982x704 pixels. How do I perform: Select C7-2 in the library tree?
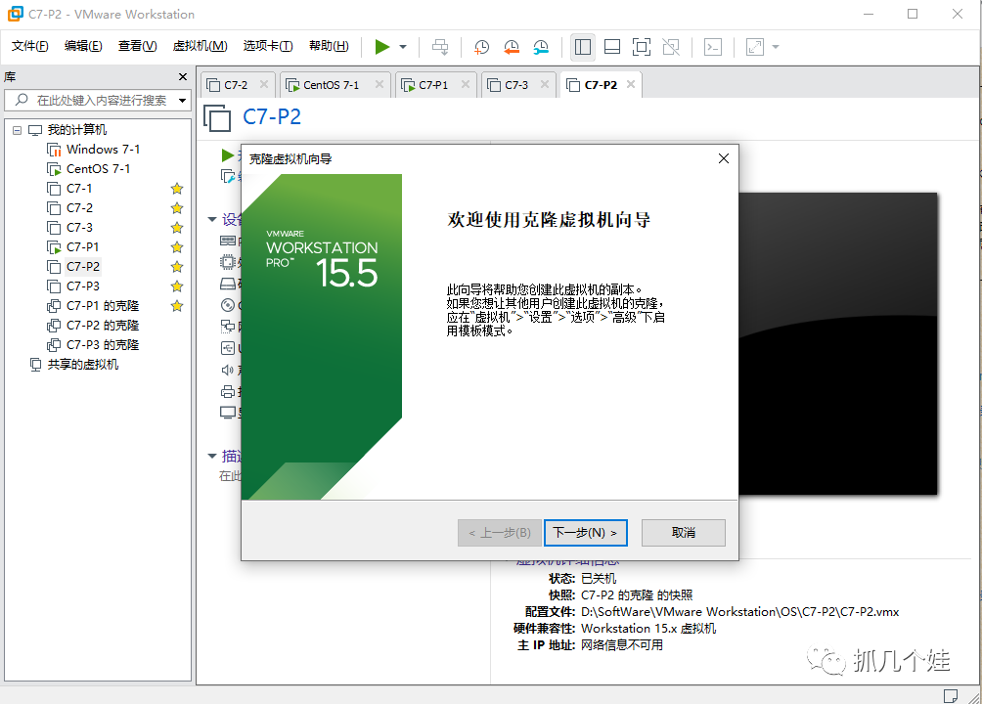79,207
